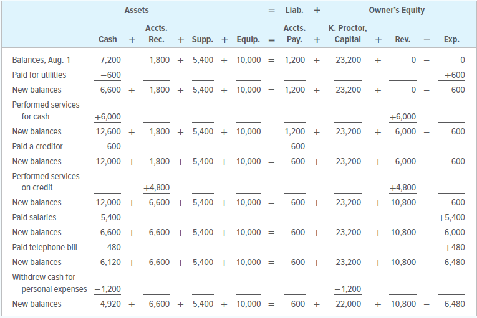Select the Accts. Pay. column header
This screenshot has width=477, height=318.
click(x=294, y=34)
